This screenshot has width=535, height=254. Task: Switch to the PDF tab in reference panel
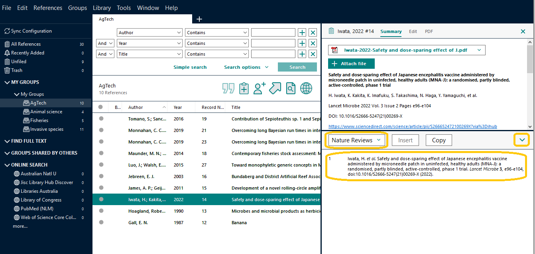429,31
